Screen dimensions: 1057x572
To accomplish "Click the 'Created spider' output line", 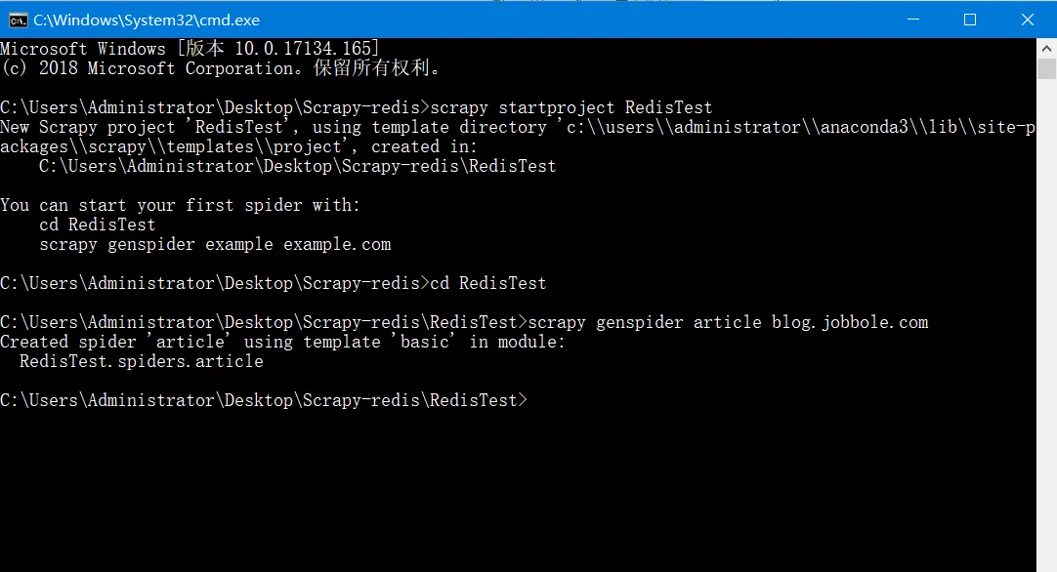I will coord(282,342).
